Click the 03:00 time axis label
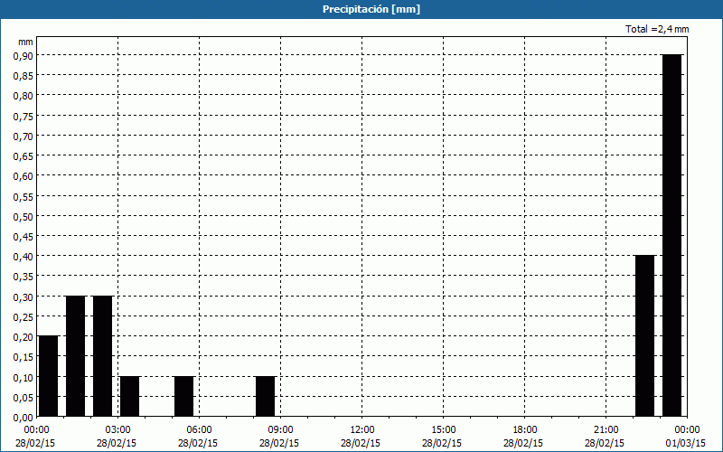Image resolution: width=723 pixels, height=452 pixels. [118, 430]
